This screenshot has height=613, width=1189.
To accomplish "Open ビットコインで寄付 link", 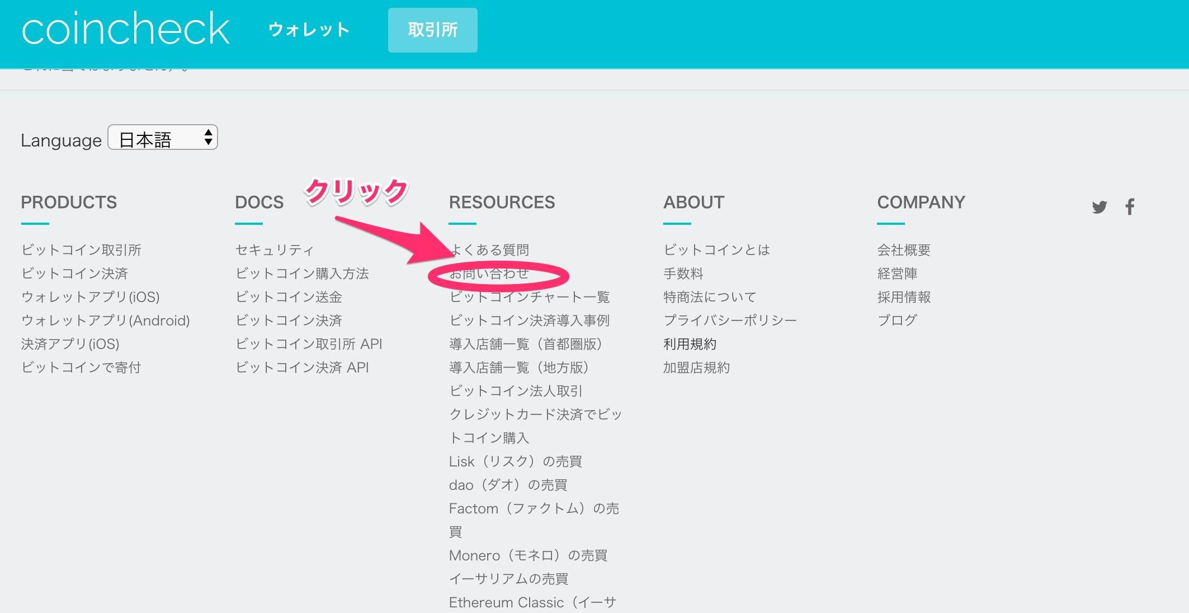I will (81, 367).
